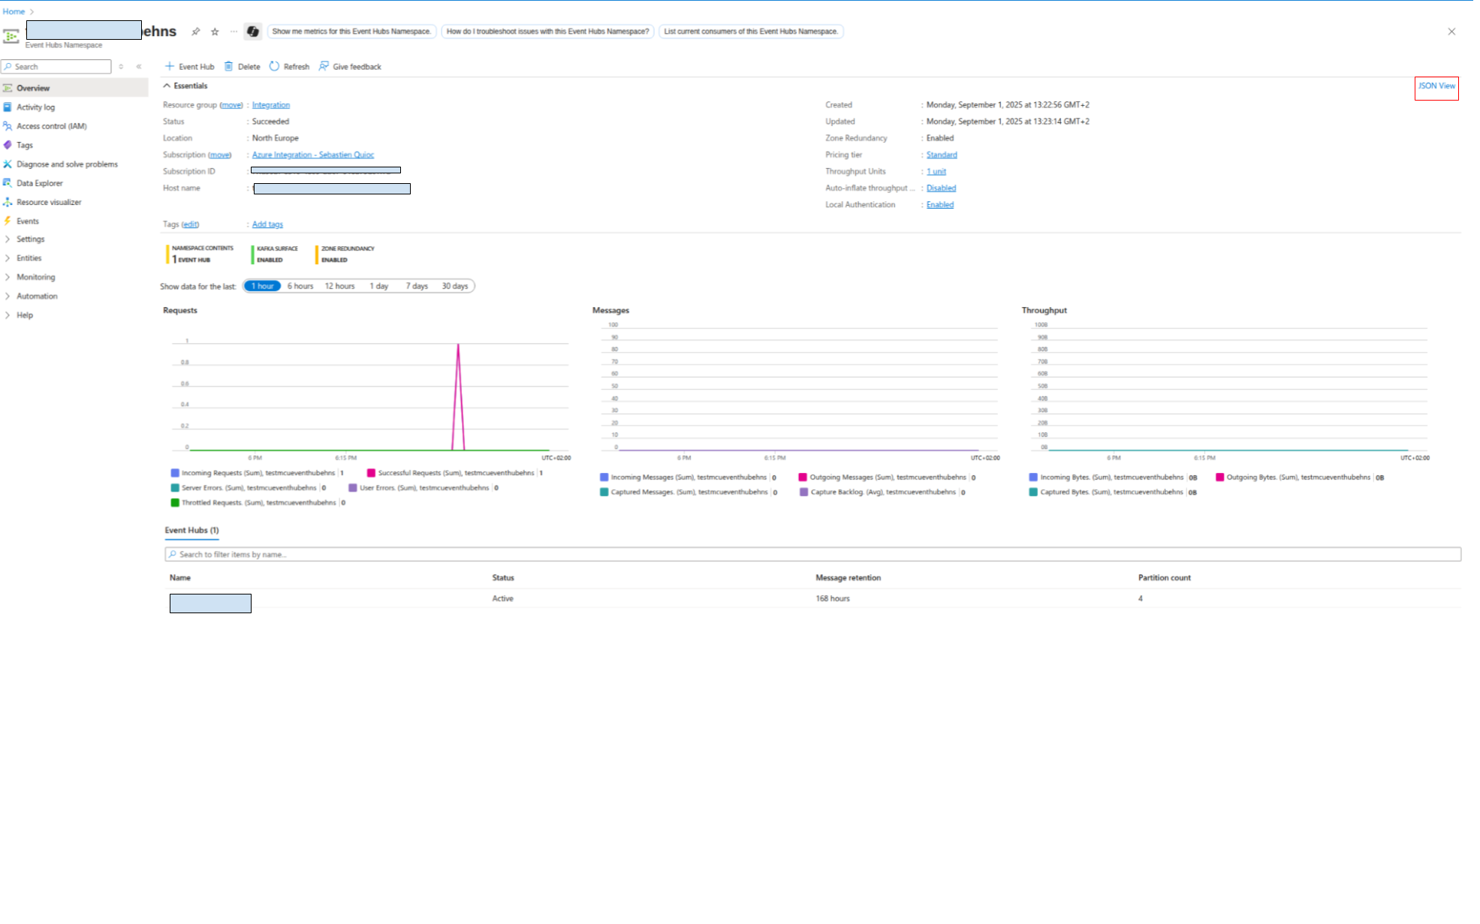Click the Refresh toolbar button
Viewport: 1480px width, 924px height.
pyautogui.click(x=290, y=67)
